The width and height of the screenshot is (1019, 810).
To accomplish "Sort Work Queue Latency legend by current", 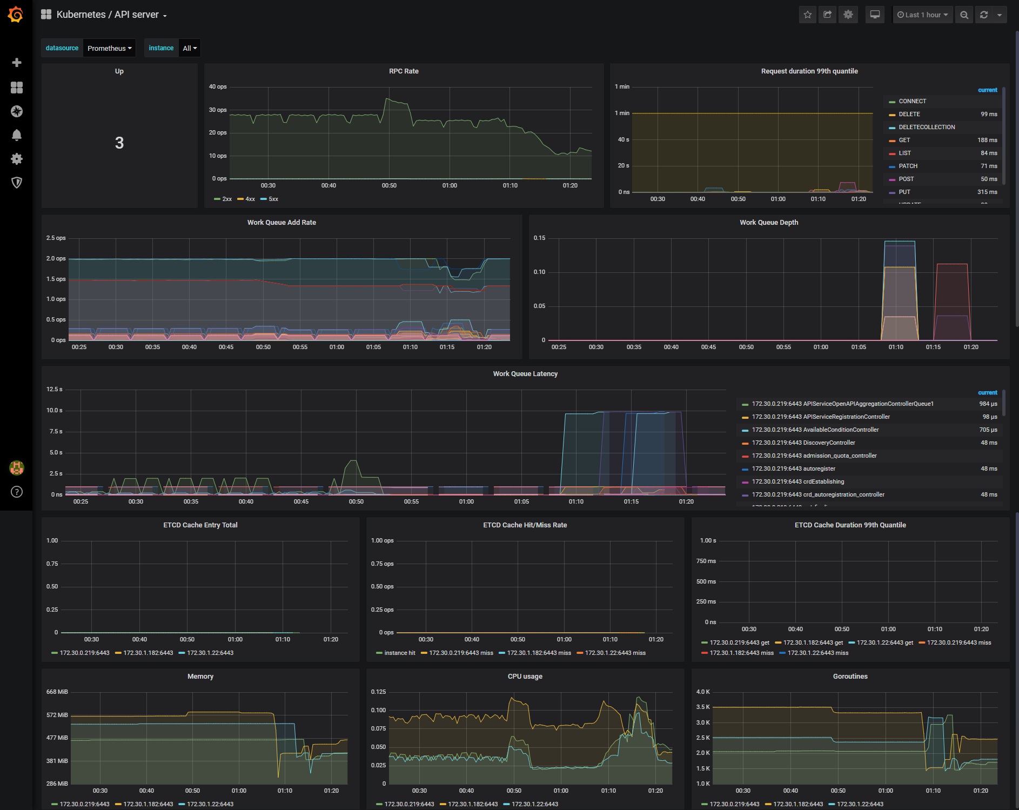I will point(988,393).
